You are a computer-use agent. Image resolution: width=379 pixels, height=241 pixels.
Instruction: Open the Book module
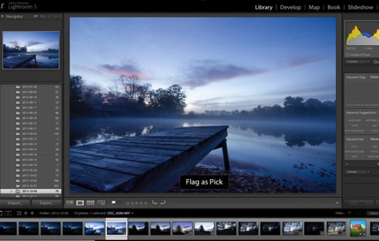(334, 7)
